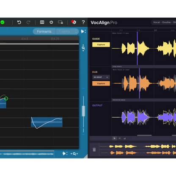176x176 pixels.
Task: Click the yellow guide overview waveform
Action: point(138,146)
